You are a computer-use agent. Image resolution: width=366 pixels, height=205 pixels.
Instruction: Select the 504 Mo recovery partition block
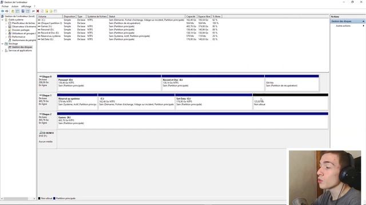point(292,83)
